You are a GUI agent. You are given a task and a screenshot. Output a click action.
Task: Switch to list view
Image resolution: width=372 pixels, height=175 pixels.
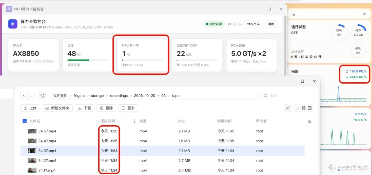[297, 108]
